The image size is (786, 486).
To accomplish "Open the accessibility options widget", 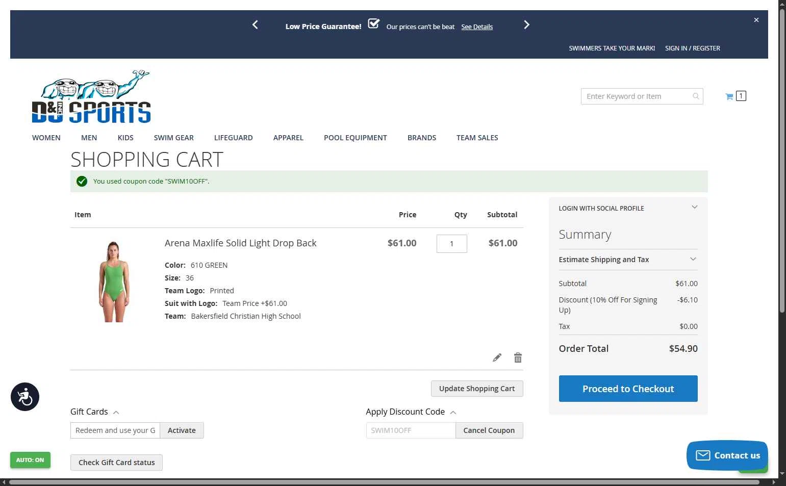I will tap(25, 397).
